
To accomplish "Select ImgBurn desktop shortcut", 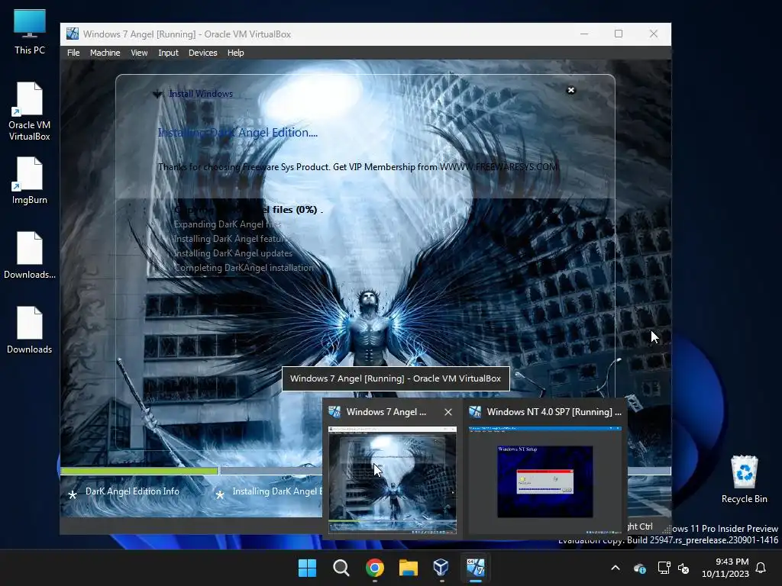I will pyautogui.click(x=30, y=180).
